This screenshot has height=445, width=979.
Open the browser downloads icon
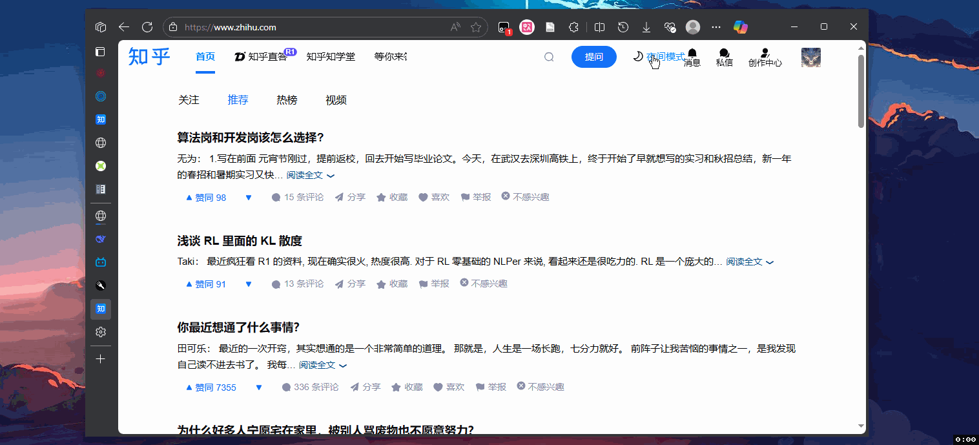pos(646,27)
